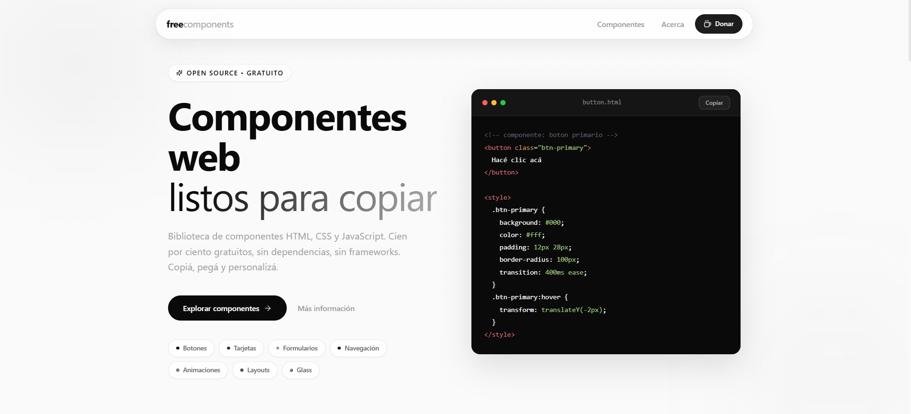911x414 pixels.
Task: Select the Formularios category chip
Action: pyautogui.click(x=297, y=348)
